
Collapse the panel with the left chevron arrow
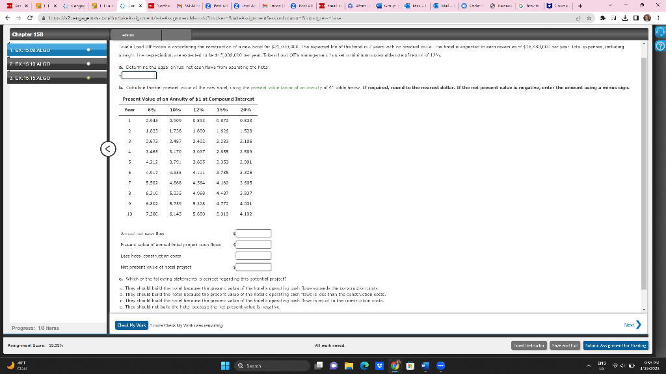pyautogui.click(x=107, y=149)
